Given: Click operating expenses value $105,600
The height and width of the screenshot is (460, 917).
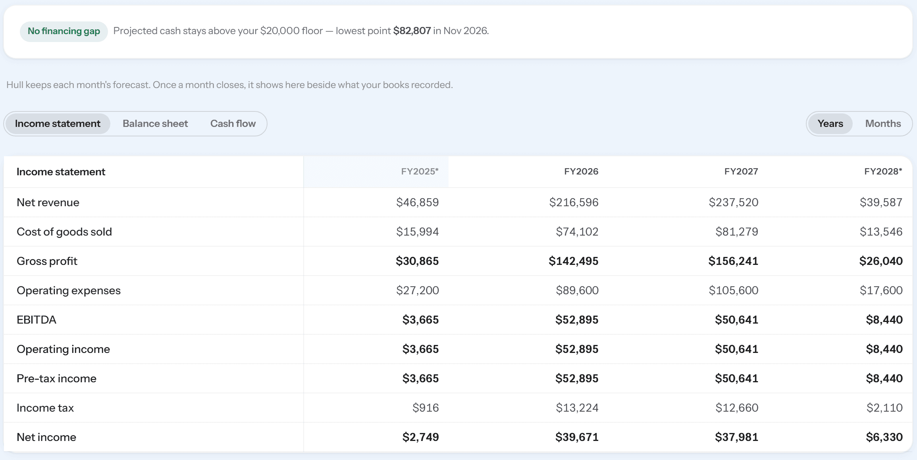Looking at the screenshot, I should click(x=734, y=290).
